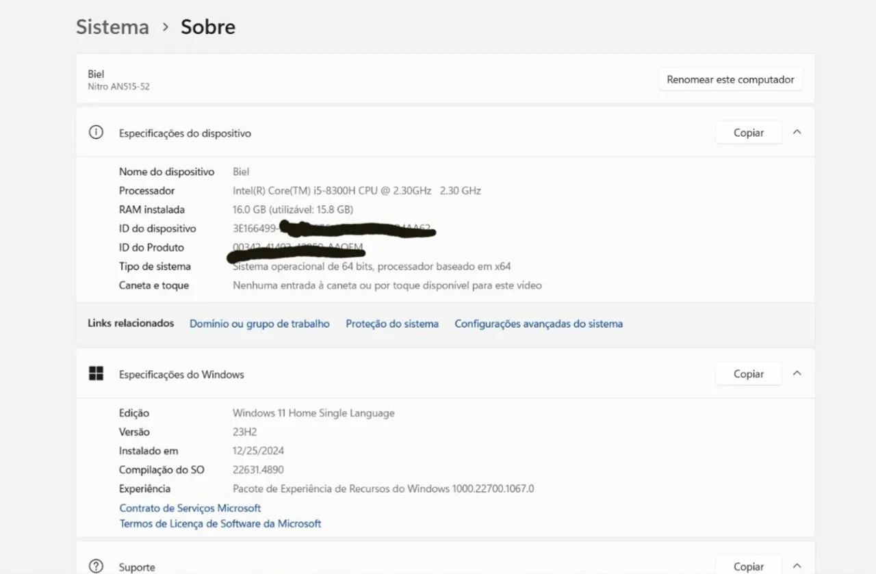Click the Windows logo icon
Screen dimensions: 876x574
(96, 374)
